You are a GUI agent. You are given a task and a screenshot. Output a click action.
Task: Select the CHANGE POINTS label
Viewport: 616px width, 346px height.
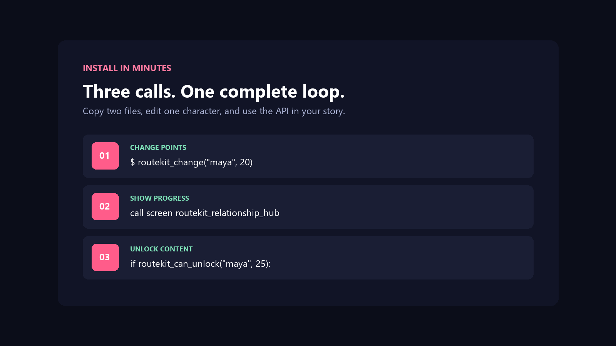(158, 148)
